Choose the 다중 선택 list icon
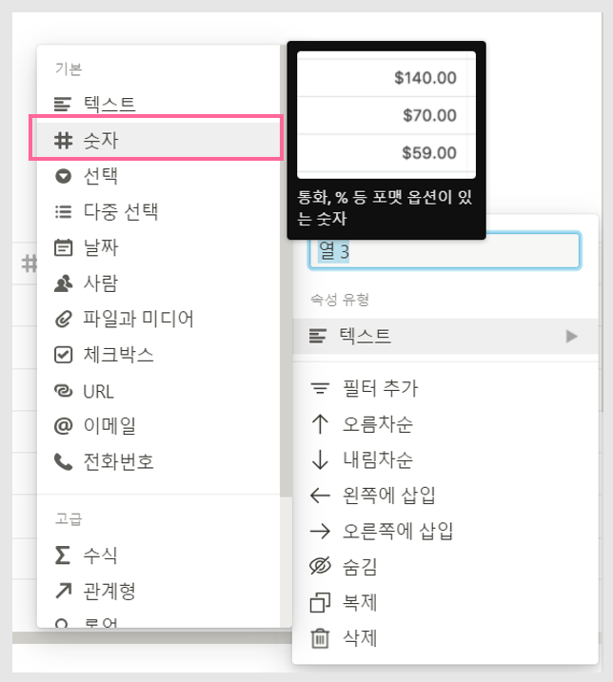The height and width of the screenshot is (682, 613). 63,212
